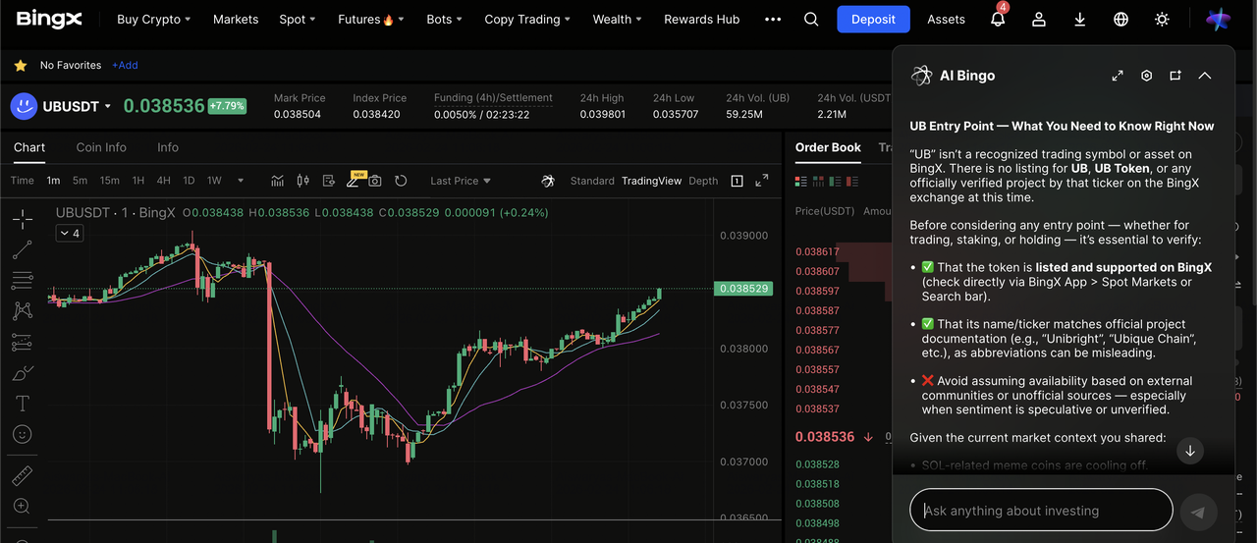Open the chart indicators icon

[278, 181]
